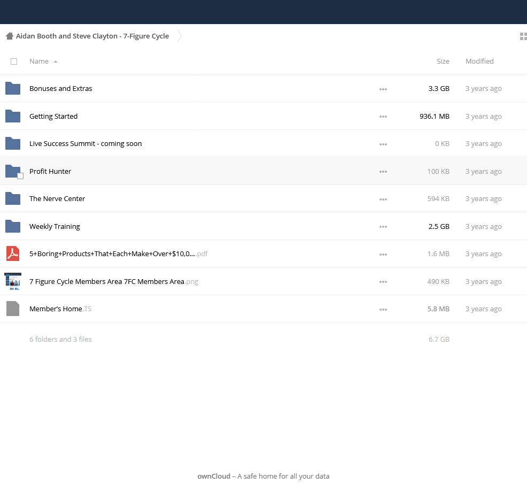The width and height of the screenshot is (527, 492).
Task: Click the 5.8 MB size value
Action: (x=438, y=309)
